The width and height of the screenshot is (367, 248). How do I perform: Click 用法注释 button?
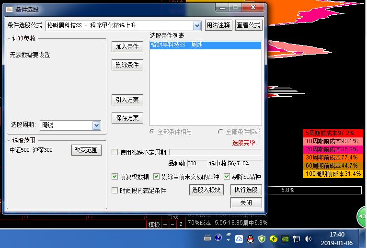[x=218, y=25]
